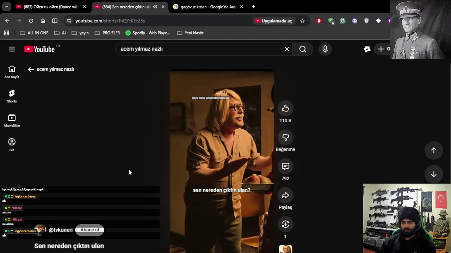Open the red hand ad-blocker extension
The height and width of the screenshot is (253, 451).
tap(319, 21)
